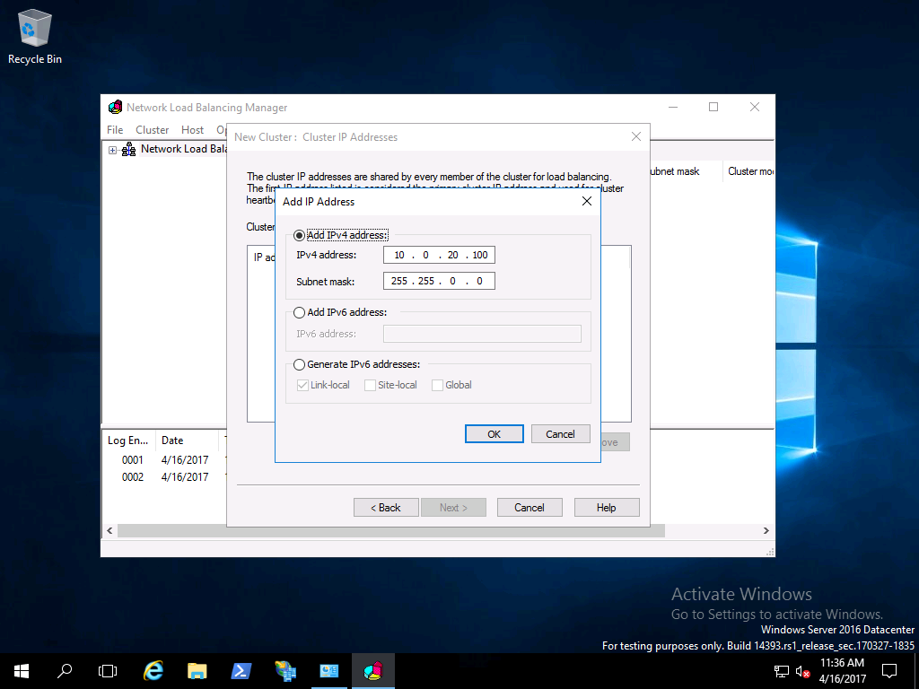Viewport: 919px width, 689px height.
Task: Open the Host menu
Action: 192,130
